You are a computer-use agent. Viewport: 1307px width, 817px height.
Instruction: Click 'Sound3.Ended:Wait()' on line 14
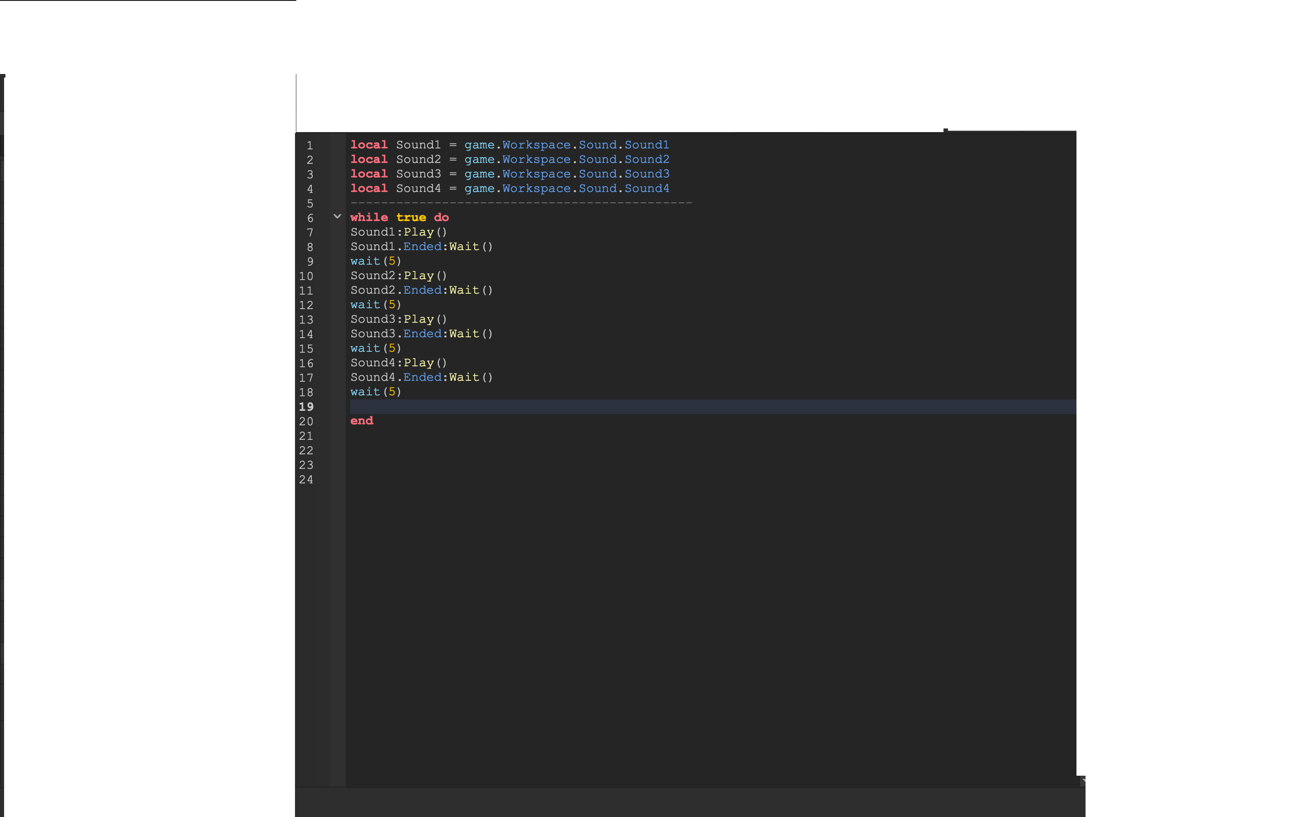[x=421, y=334]
